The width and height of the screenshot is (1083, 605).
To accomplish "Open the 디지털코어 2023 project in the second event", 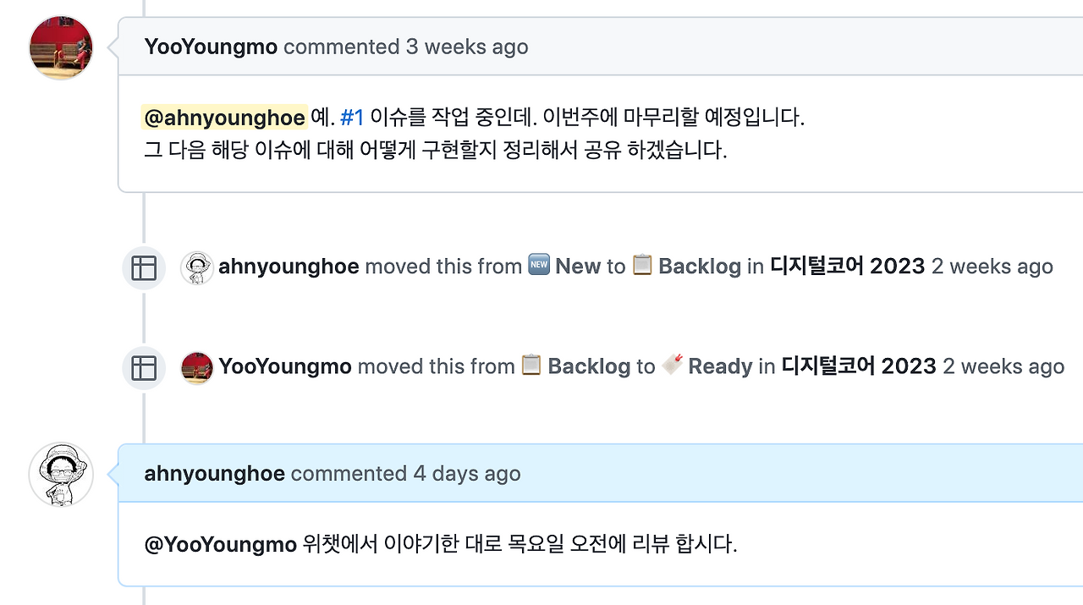I will [x=859, y=366].
